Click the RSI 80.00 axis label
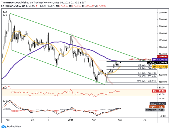 pyautogui.click(x=162, y=88)
